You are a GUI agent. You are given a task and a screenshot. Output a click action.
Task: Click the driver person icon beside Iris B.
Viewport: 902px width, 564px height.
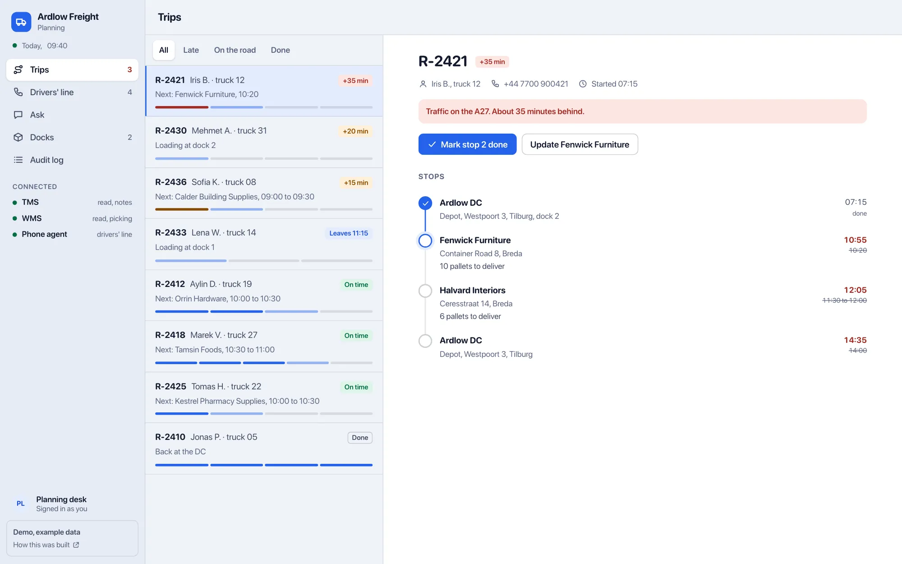(x=423, y=84)
